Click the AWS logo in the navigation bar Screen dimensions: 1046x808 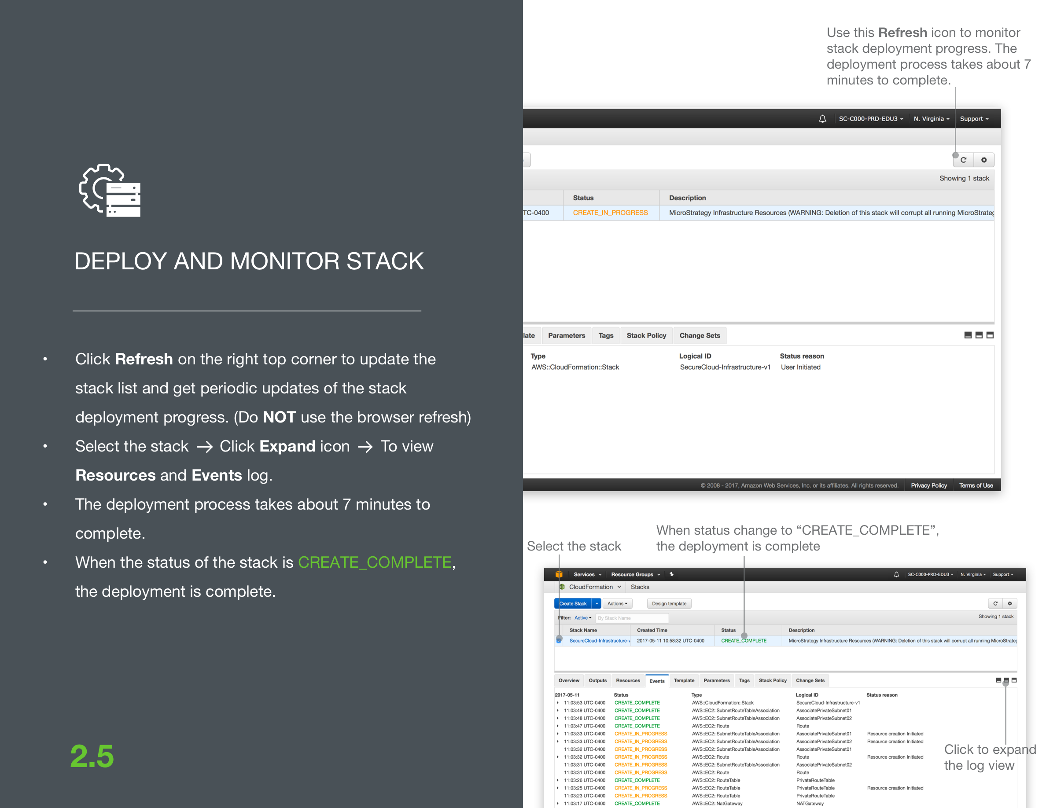tap(559, 574)
